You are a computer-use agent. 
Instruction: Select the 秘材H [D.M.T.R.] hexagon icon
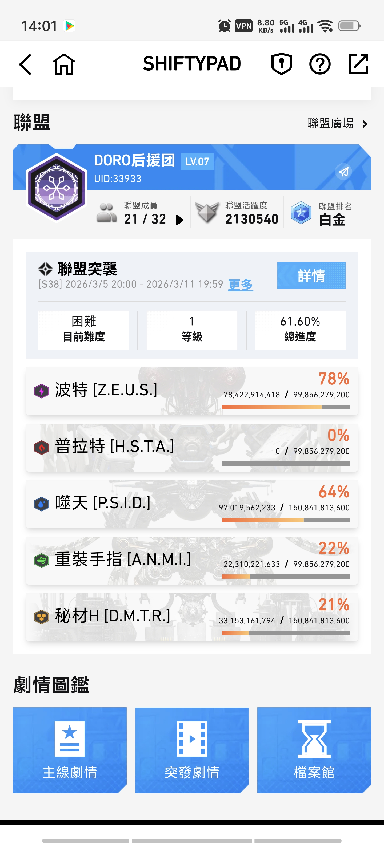coord(41,617)
